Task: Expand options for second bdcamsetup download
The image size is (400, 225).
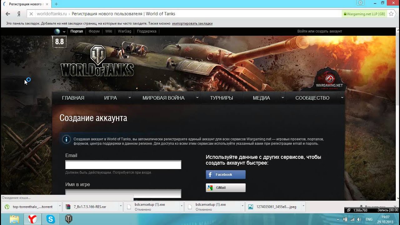Action: coord(242,207)
